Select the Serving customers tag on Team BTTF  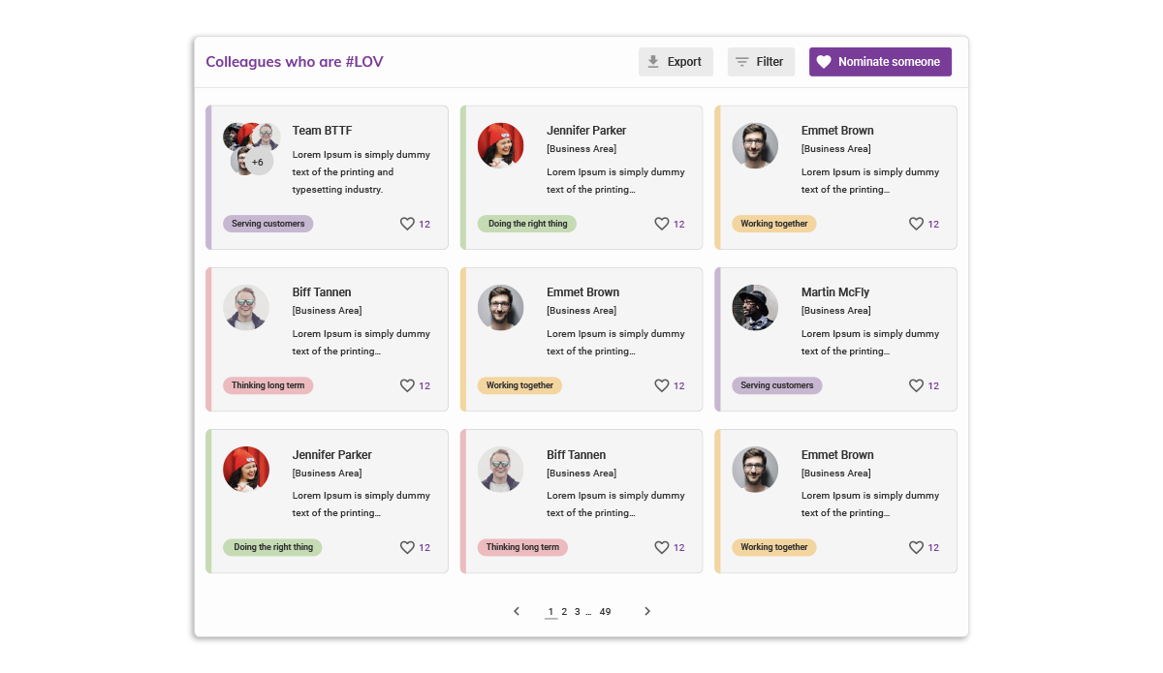(x=267, y=224)
